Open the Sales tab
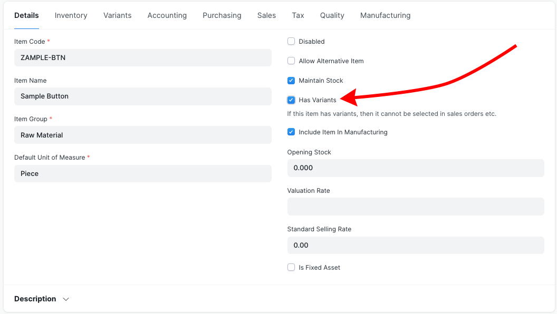The width and height of the screenshot is (557, 314). coord(266,15)
